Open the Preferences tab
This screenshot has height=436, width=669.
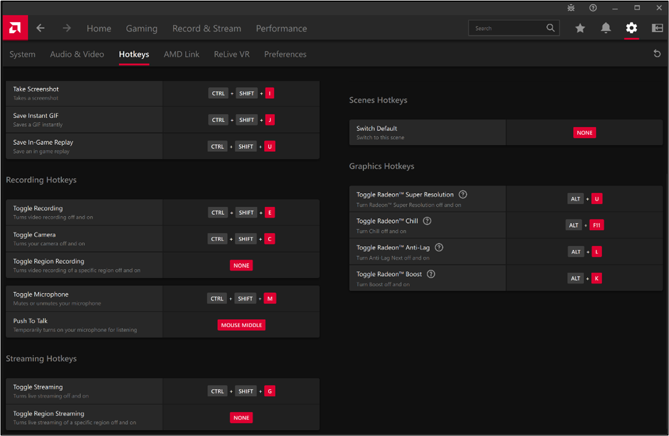pos(285,54)
